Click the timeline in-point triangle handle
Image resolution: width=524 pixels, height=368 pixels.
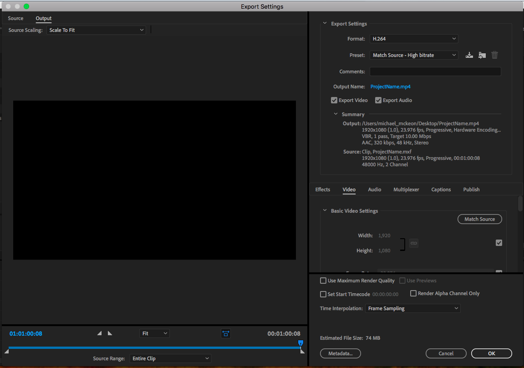(x=6, y=351)
